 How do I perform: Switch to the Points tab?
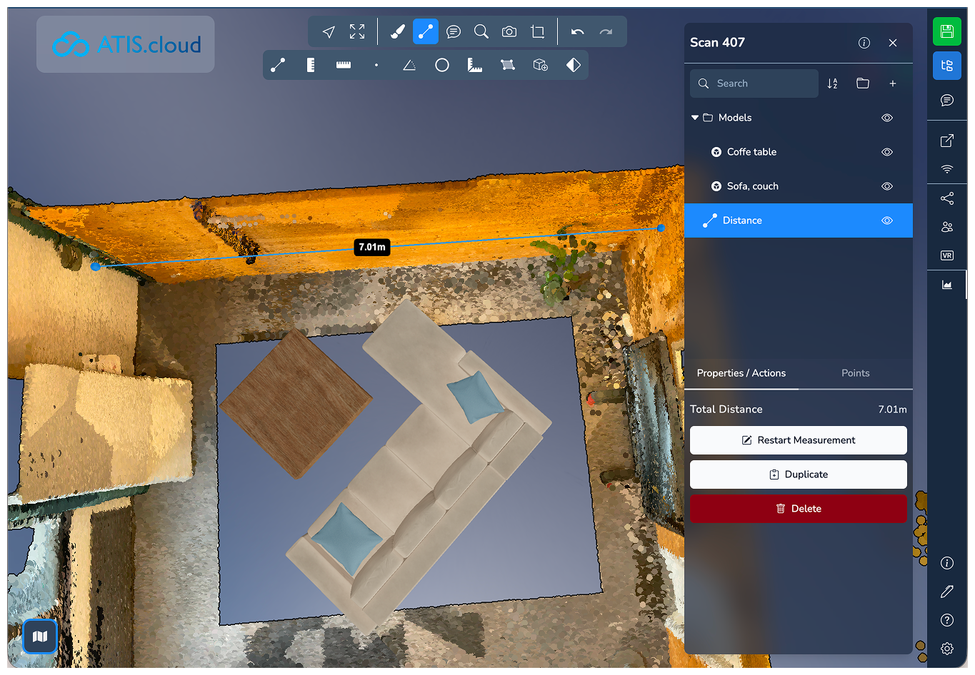click(855, 373)
